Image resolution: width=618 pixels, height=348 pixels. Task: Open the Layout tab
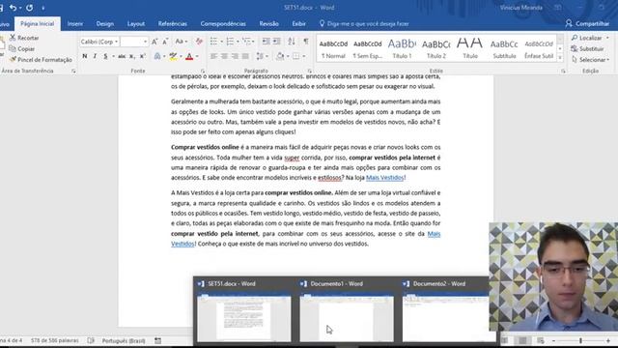pyautogui.click(x=136, y=23)
